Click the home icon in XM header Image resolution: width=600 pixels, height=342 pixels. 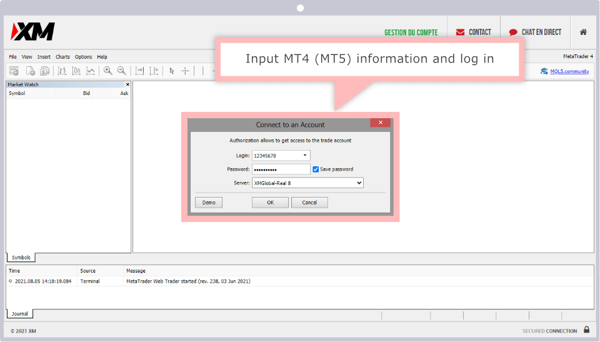pos(583,32)
